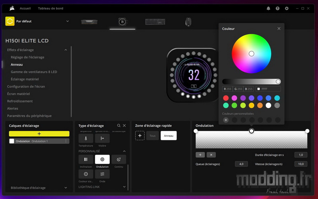Viewport: 318px width, 199px height.
Task: Delete the selected gradient color stop
Action: tap(211, 155)
